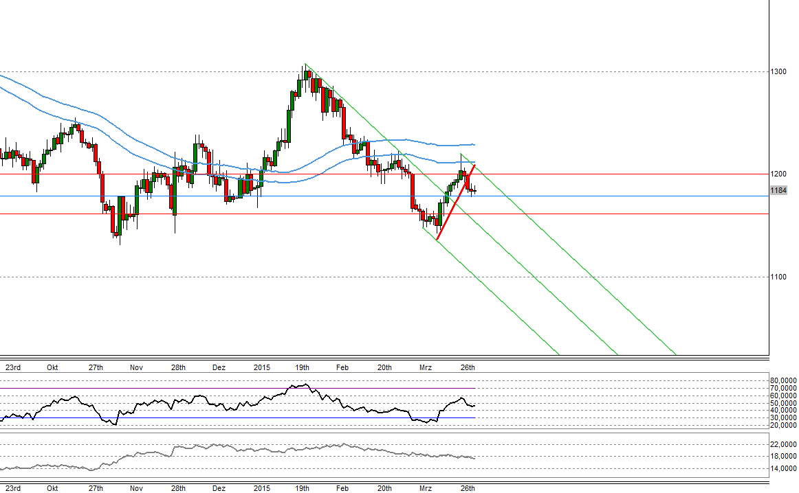799x493 pixels.
Task: Click the Feb label on the bottom time axis
Action: point(342,488)
